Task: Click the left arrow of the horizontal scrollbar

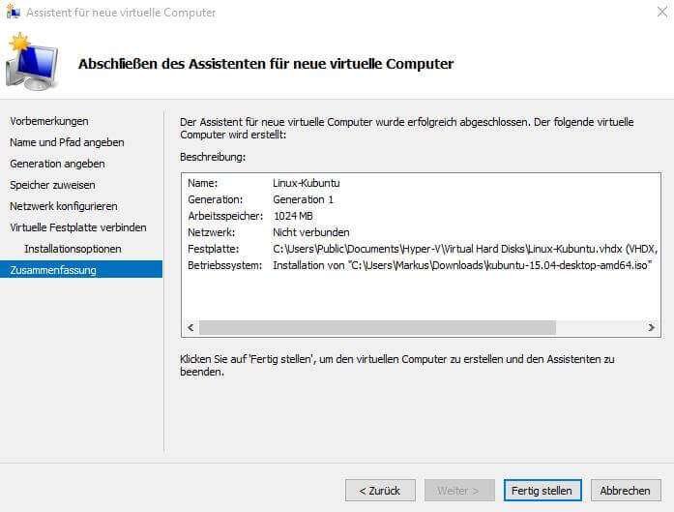Action: [190, 327]
